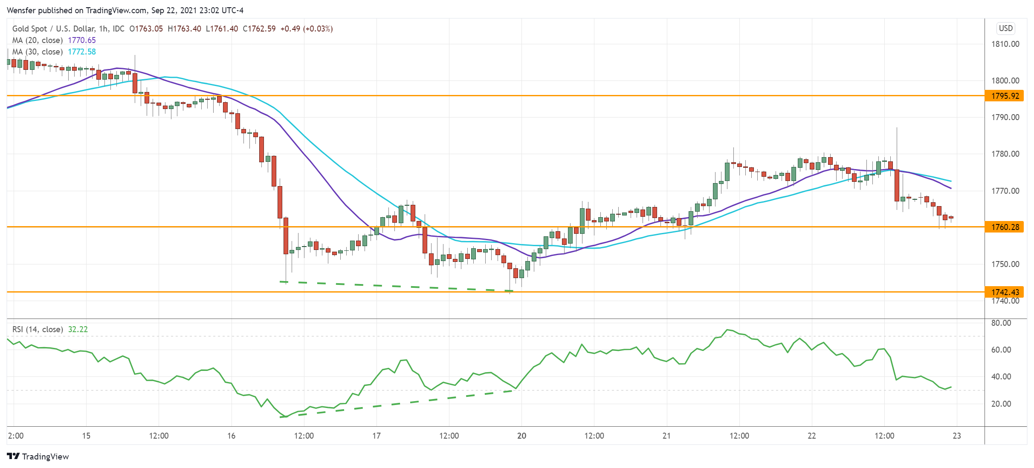
Task: Open the Gold Spot / U.S. Dollar symbol title
Action: click(53, 29)
